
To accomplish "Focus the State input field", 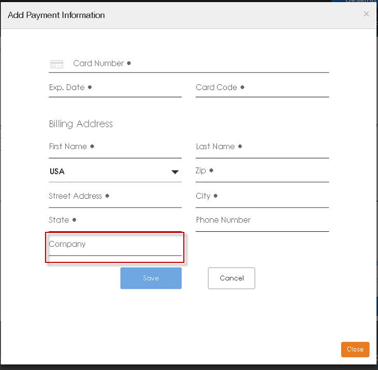I will tap(115, 220).
